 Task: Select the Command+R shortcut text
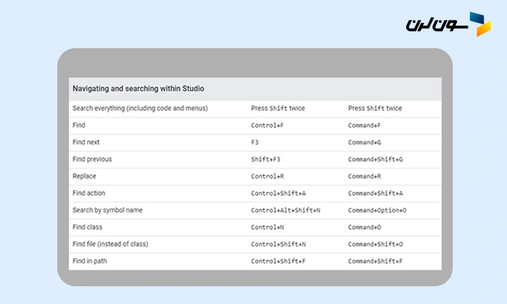coord(365,176)
